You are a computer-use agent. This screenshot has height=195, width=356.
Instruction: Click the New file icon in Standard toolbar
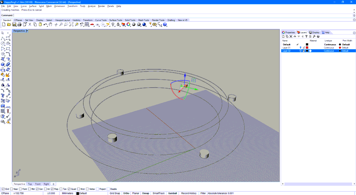(4, 25)
